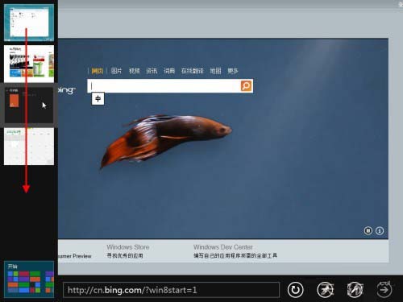This screenshot has width=403, height=302.
Task: Open the Windows Dev Center link
Action: pyautogui.click(x=223, y=247)
